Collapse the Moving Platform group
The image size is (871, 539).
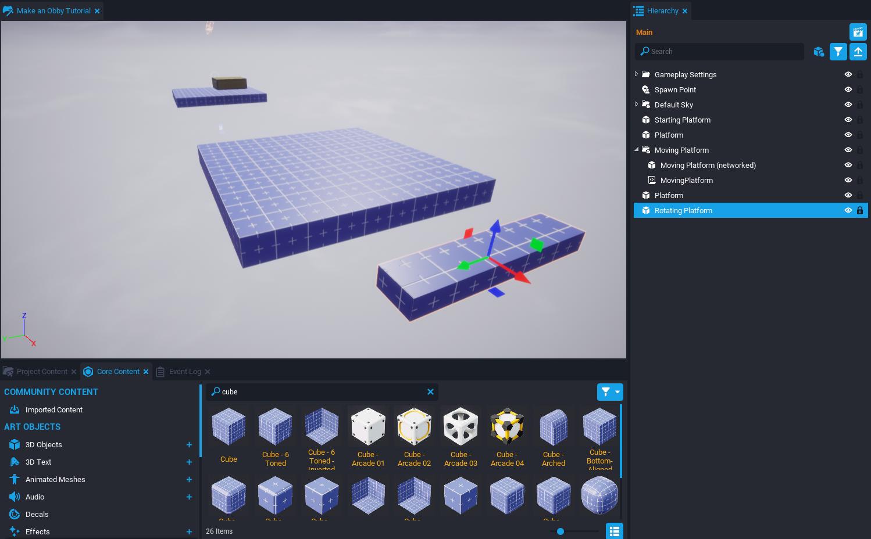pyautogui.click(x=636, y=150)
